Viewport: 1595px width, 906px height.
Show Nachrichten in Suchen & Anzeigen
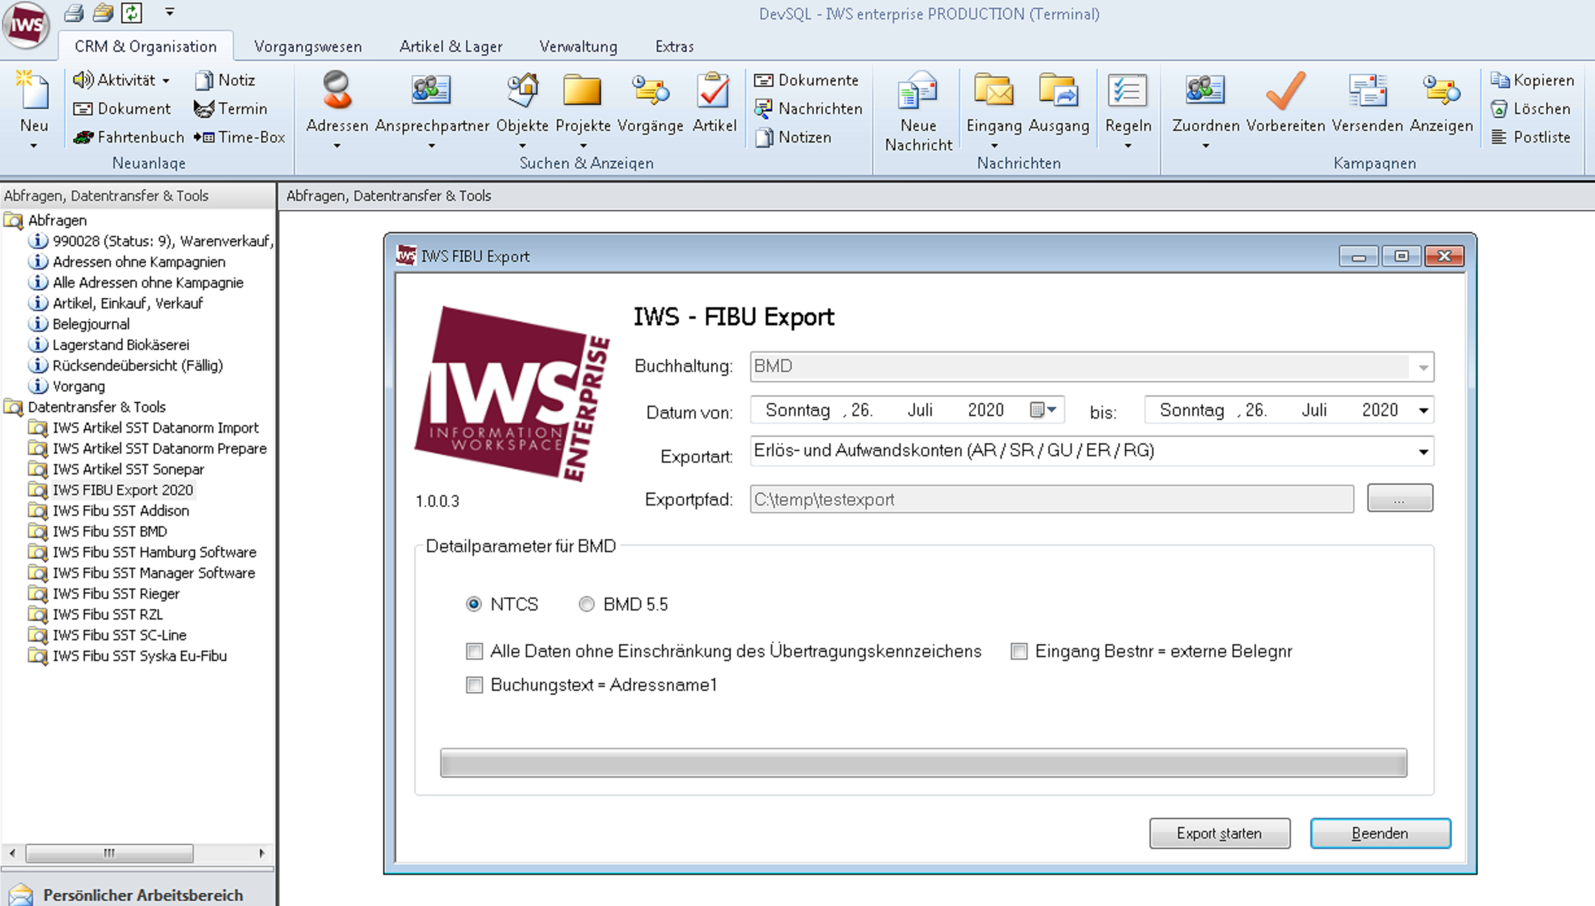[x=809, y=109]
